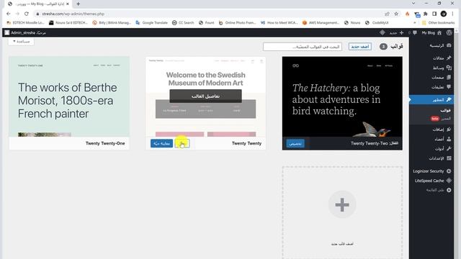Click the Pages icon in sidebar

(449, 77)
